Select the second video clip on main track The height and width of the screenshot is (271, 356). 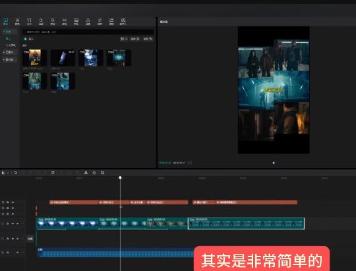pos(122,224)
